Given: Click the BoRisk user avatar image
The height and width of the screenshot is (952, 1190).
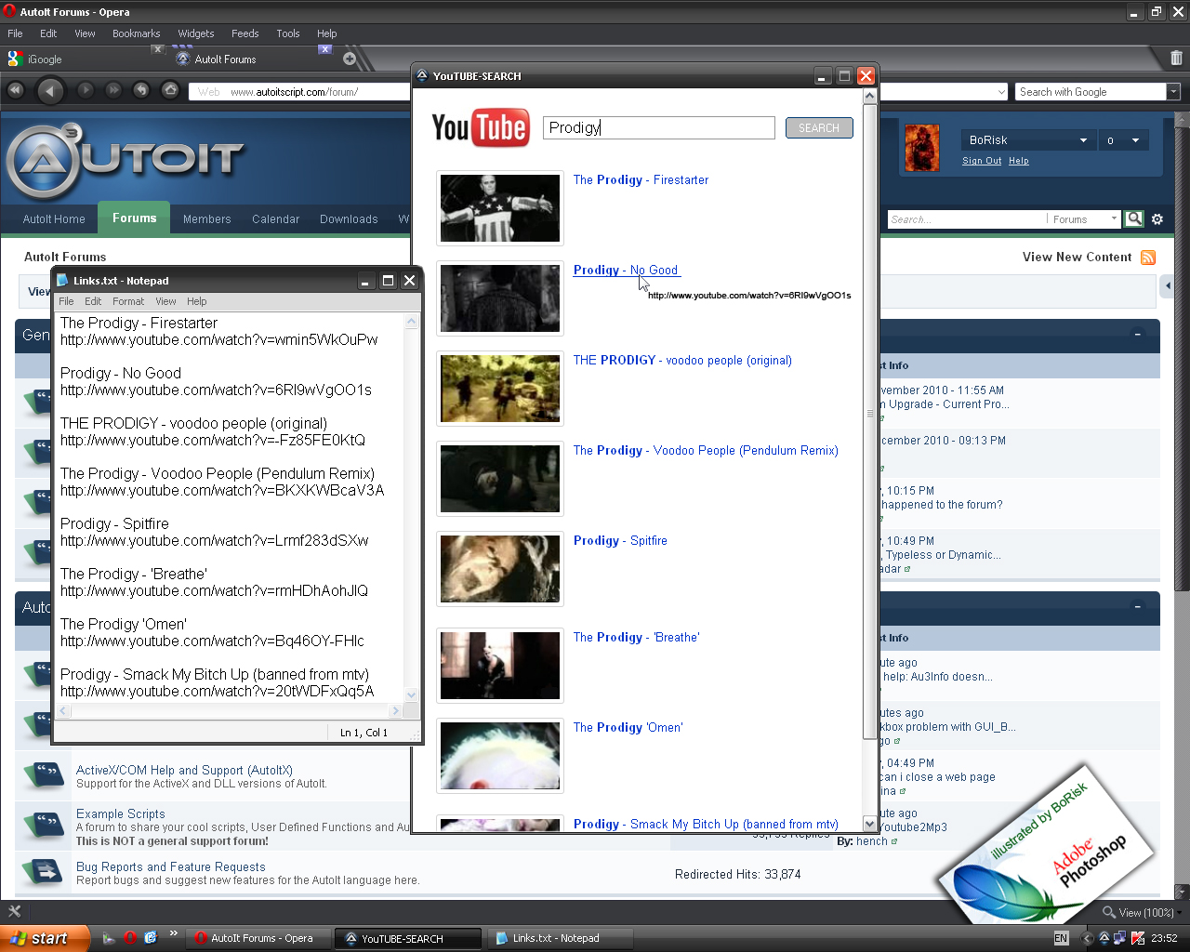Looking at the screenshot, I should tap(922, 146).
